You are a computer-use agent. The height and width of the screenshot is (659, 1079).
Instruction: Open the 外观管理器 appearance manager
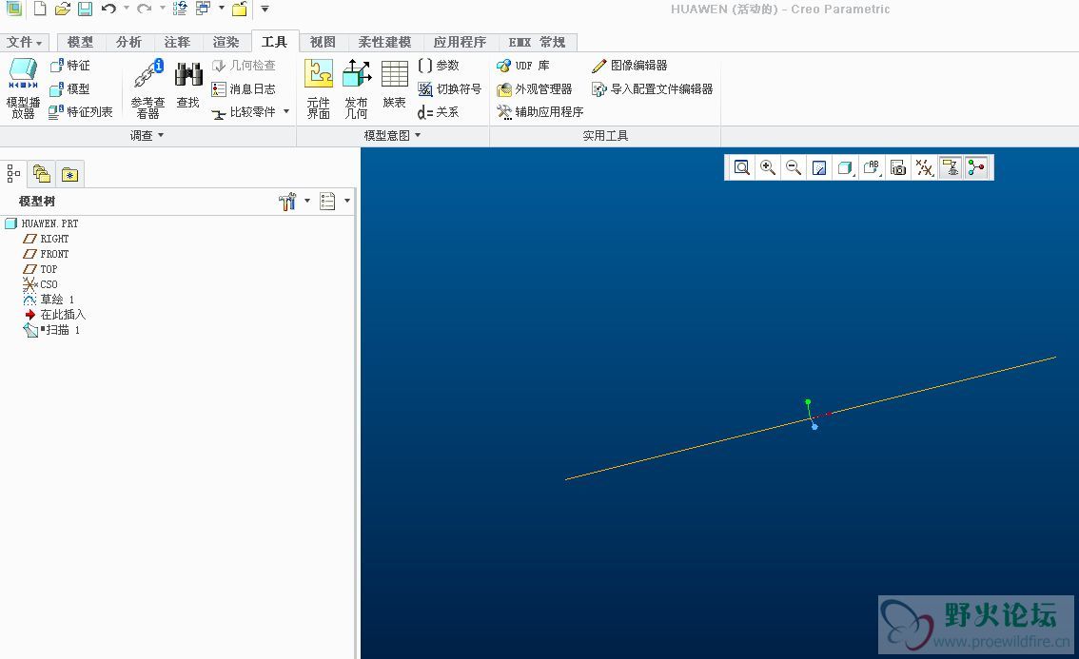[535, 88]
